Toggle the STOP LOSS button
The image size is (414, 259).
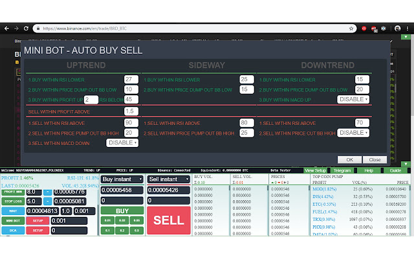coord(13,201)
